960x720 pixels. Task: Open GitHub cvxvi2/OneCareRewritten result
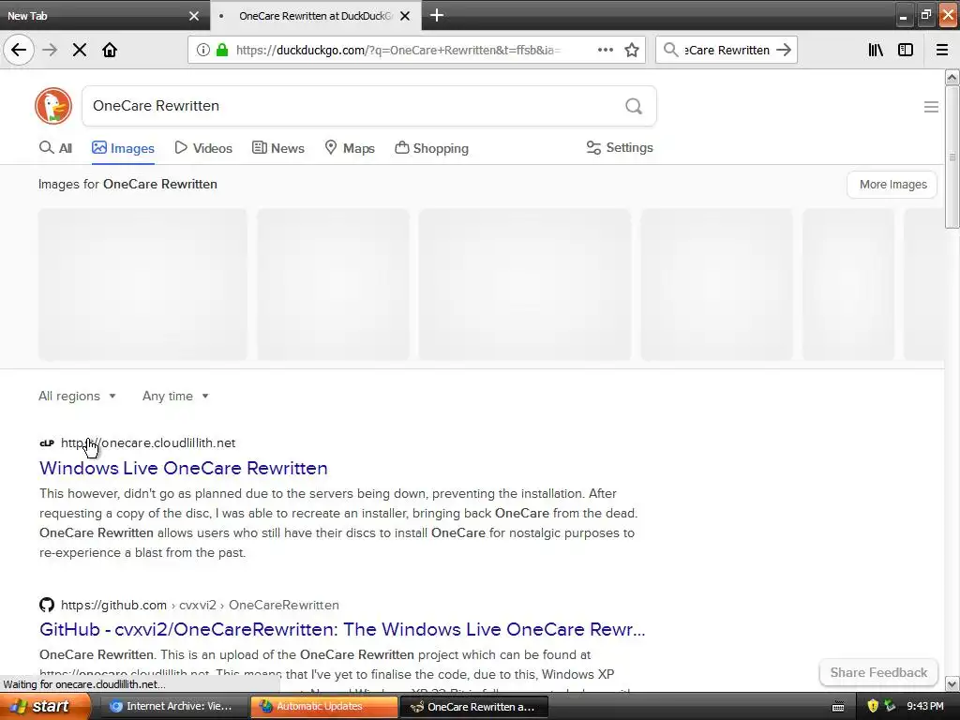342,629
